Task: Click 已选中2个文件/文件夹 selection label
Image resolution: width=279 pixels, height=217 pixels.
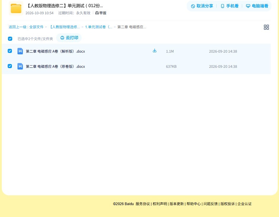Action: point(35,39)
